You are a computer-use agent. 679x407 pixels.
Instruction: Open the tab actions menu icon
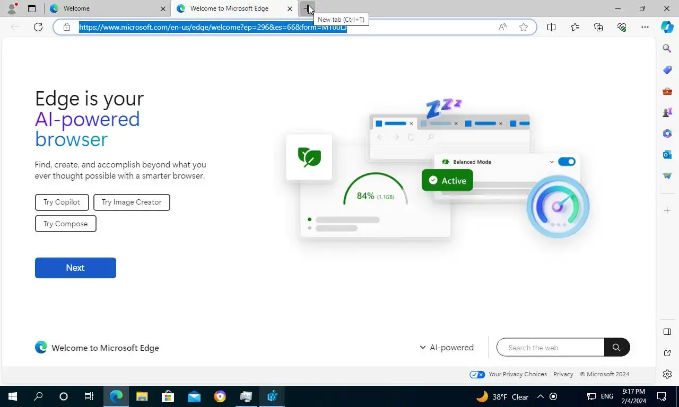coord(32,8)
